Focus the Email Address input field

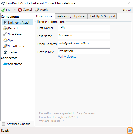point(84,44)
